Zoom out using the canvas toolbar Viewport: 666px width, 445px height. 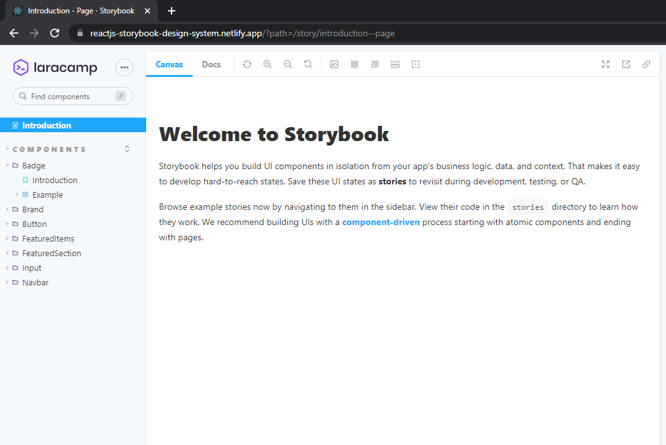[288, 64]
